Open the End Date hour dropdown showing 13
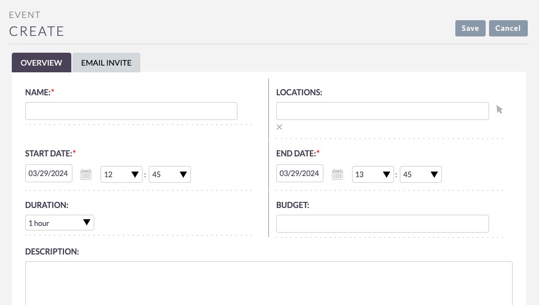The width and height of the screenshot is (539, 305). click(373, 174)
